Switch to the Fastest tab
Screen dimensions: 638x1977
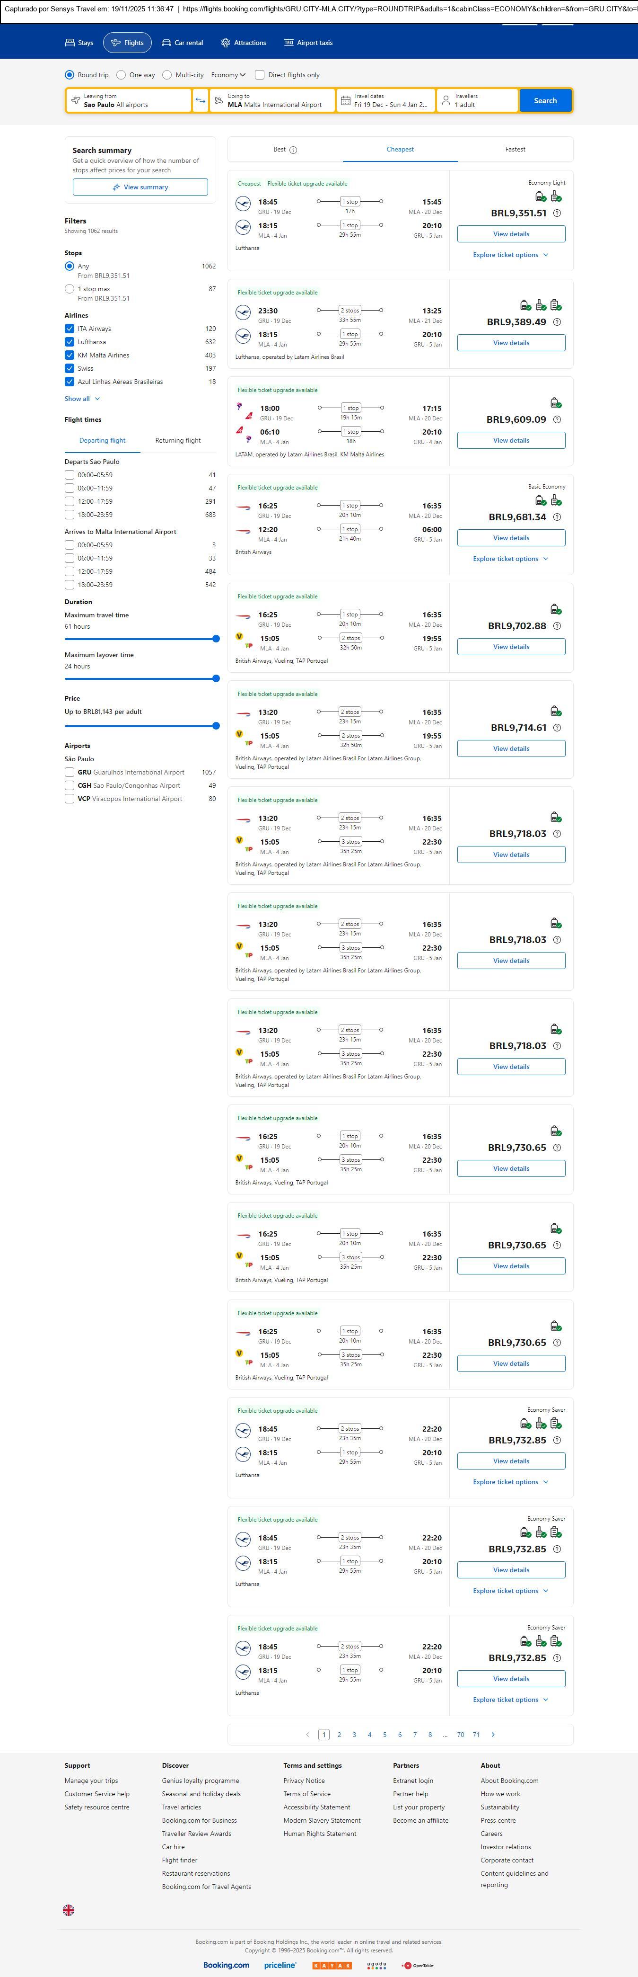pyautogui.click(x=515, y=150)
